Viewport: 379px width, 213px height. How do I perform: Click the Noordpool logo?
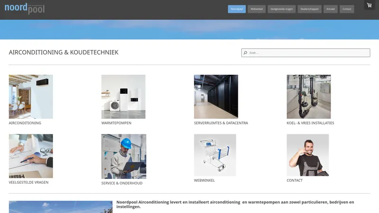25,9
